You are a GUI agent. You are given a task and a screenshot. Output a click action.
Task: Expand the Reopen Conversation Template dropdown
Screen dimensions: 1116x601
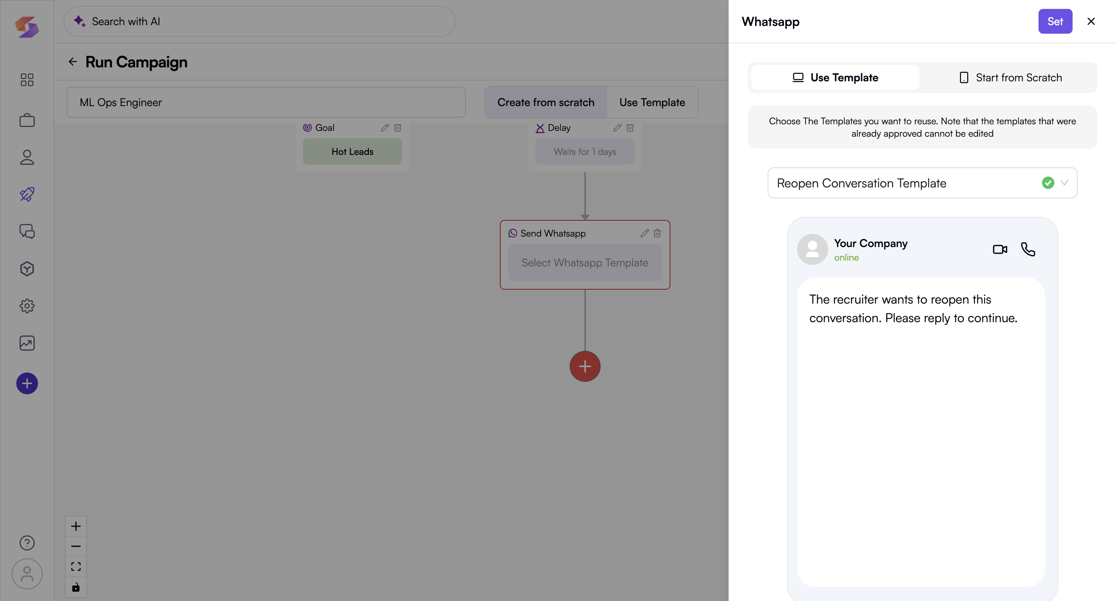[922, 183]
